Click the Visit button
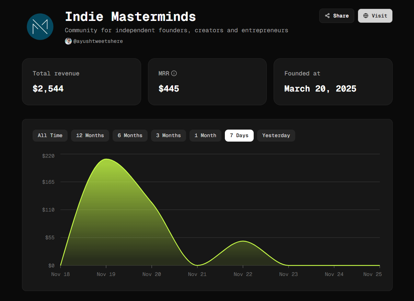The width and height of the screenshot is (414, 301). (x=375, y=16)
